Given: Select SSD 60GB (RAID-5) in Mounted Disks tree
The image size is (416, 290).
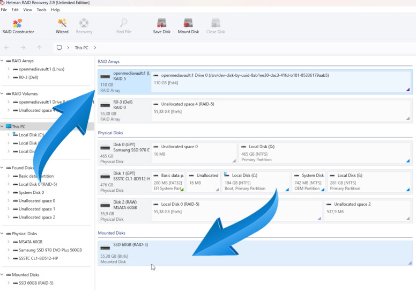Looking at the screenshot, I should [x=36, y=283].
